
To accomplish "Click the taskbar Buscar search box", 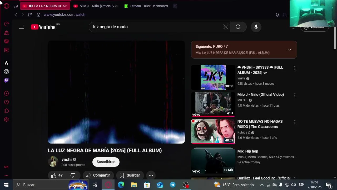I will point(51,185).
